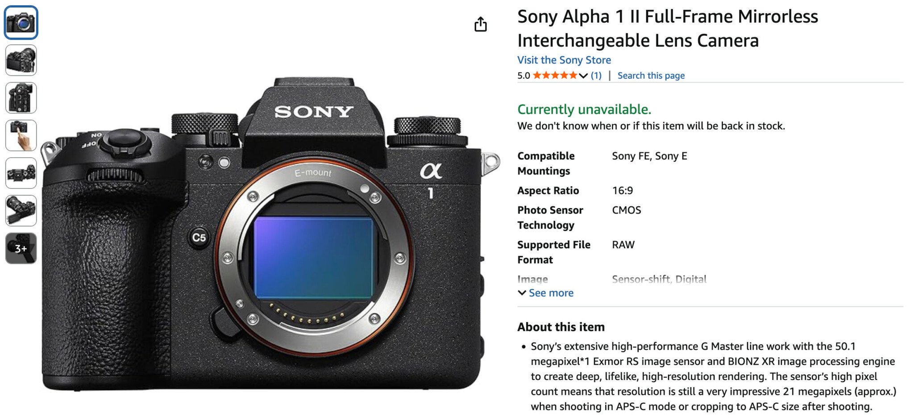
Task: Click the chevron beside See more
Action: pyautogui.click(x=522, y=293)
